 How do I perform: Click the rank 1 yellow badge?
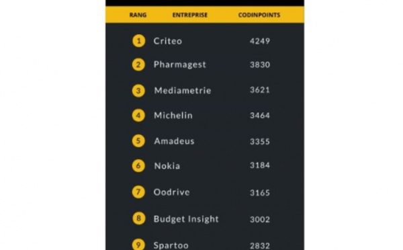tap(139, 41)
